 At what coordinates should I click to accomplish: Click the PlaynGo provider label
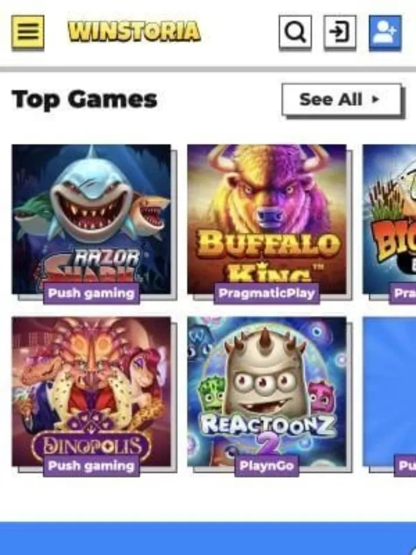pos(267,466)
